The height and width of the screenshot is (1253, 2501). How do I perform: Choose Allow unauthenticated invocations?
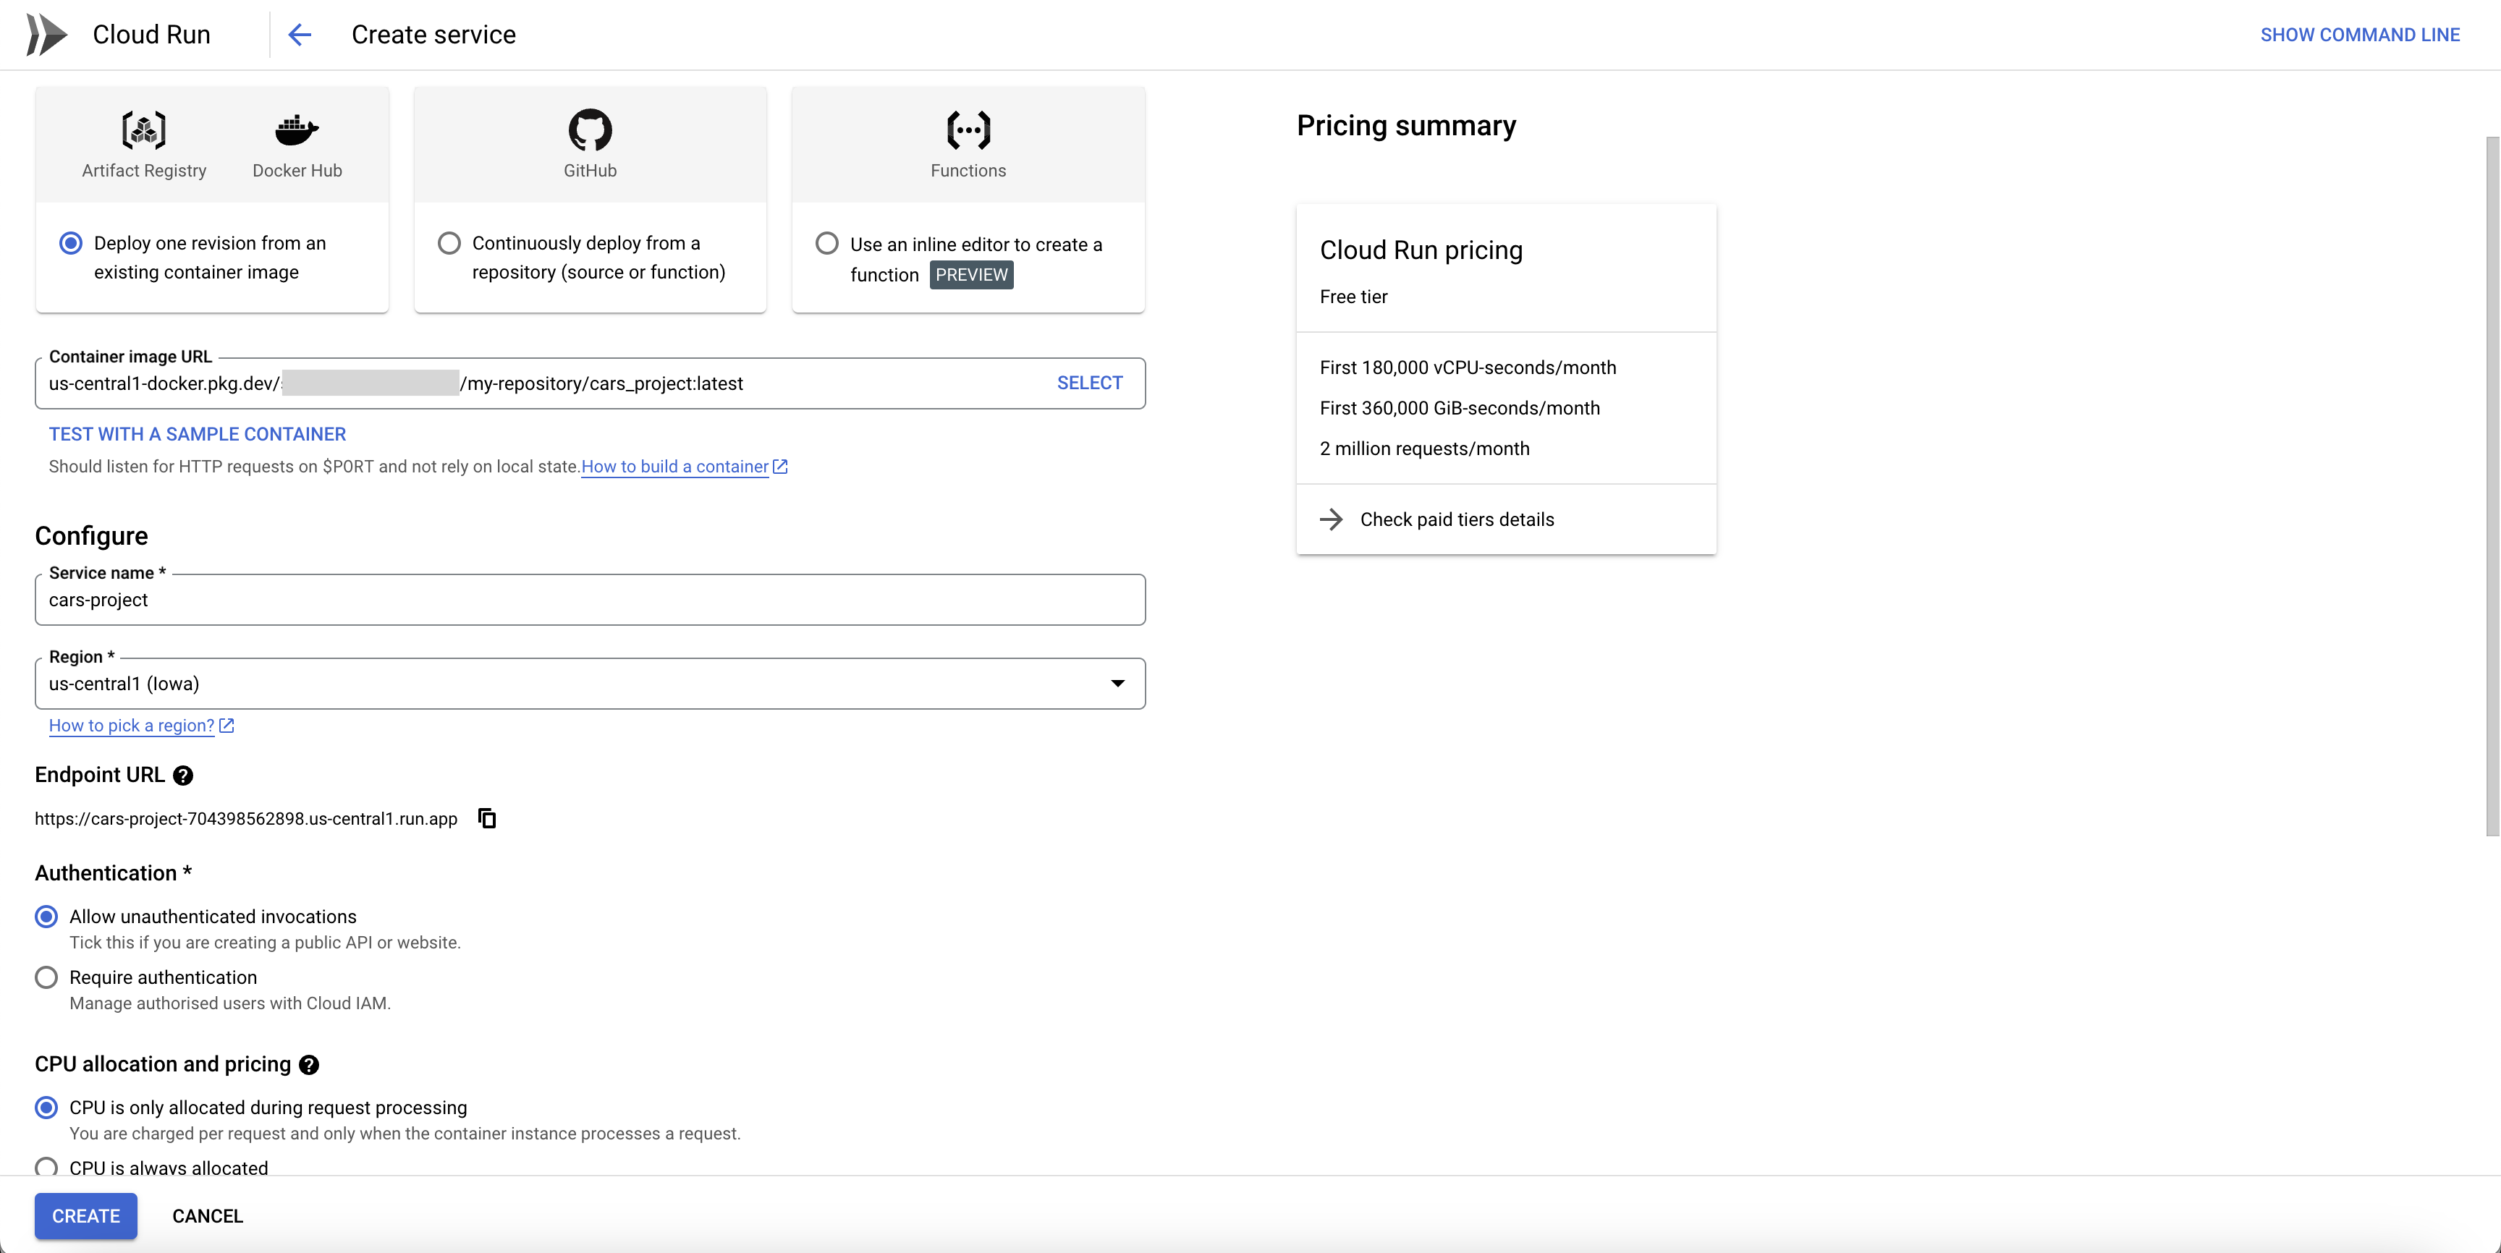click(46, 916)
